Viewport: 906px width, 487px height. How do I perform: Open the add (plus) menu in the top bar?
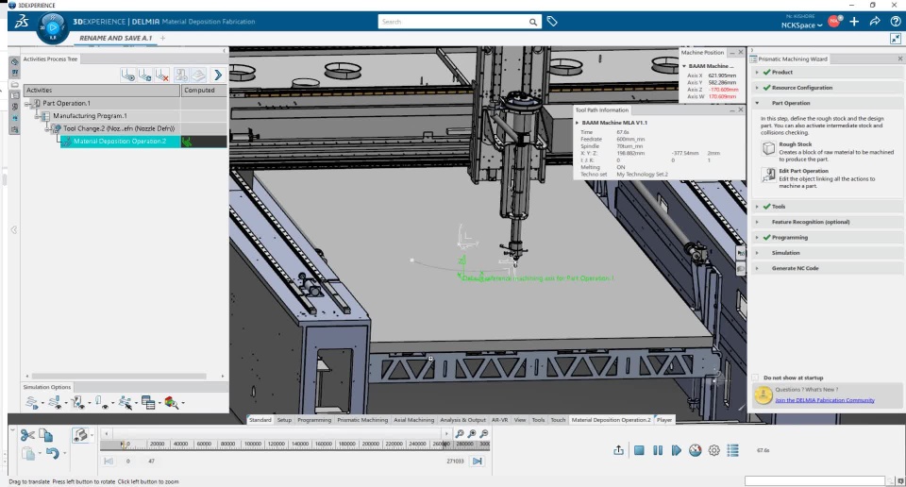pos(854,22)
